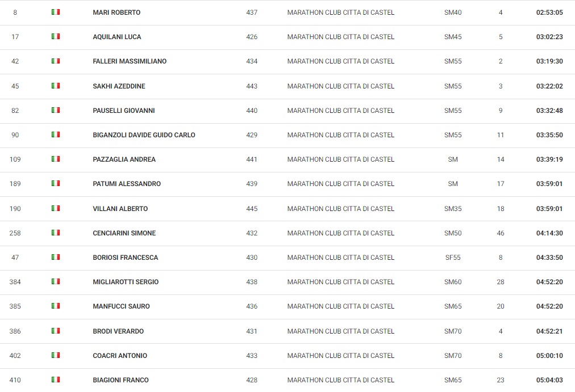Select the BIGANZOLI DAVIDE GUIDO CARLO name

[x=144, y=135]
